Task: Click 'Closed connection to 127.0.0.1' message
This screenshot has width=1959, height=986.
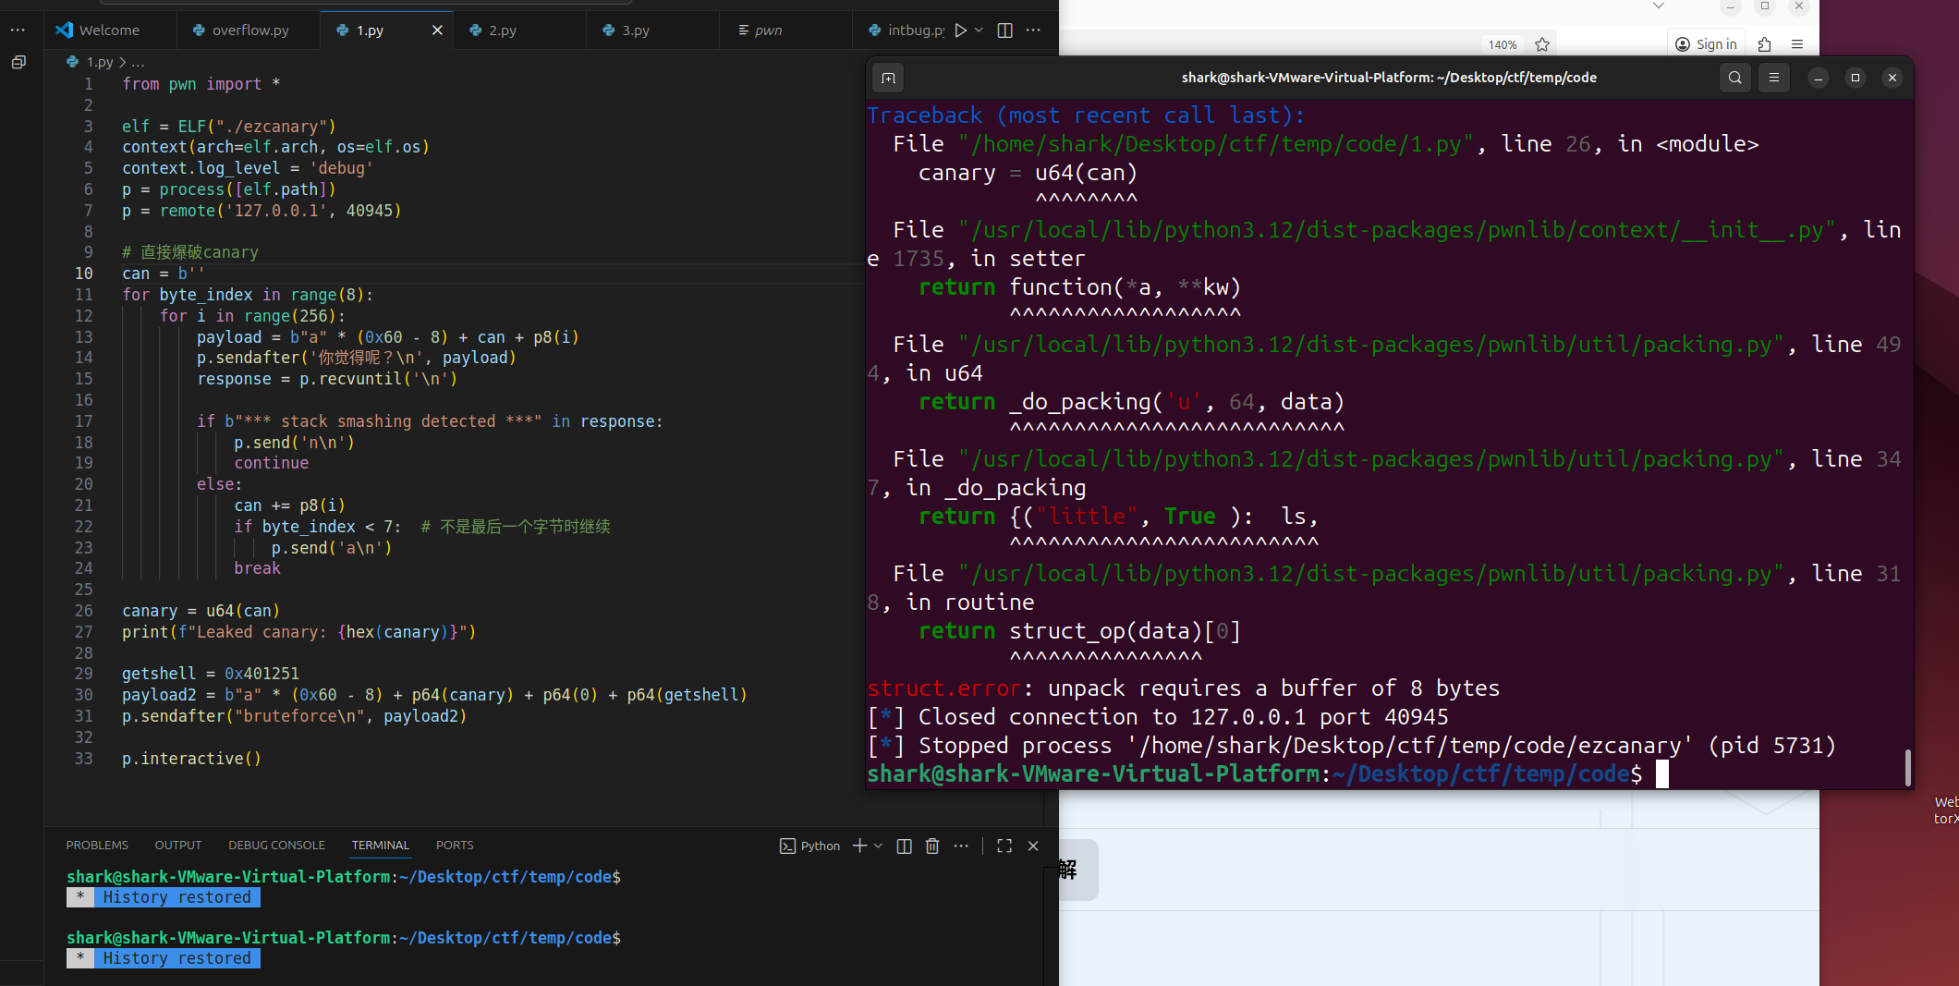Action: [1158, 716]
